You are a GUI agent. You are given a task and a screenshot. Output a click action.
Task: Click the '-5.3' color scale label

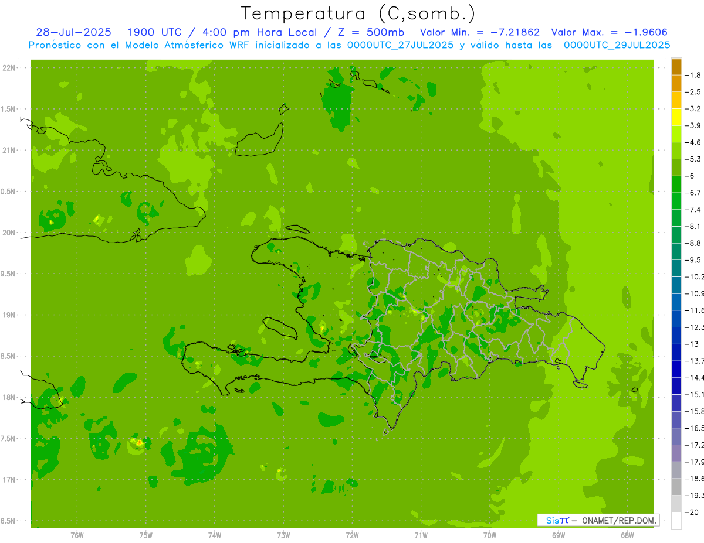(x=693, y=159)
